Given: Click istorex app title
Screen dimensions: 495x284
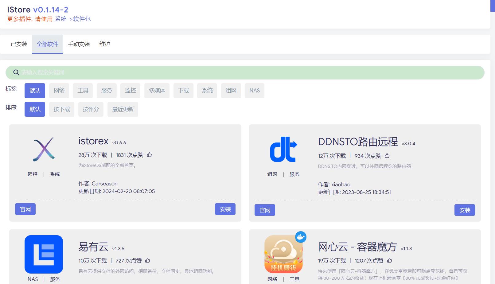Looking at the screenshot, I should [93, 141].
